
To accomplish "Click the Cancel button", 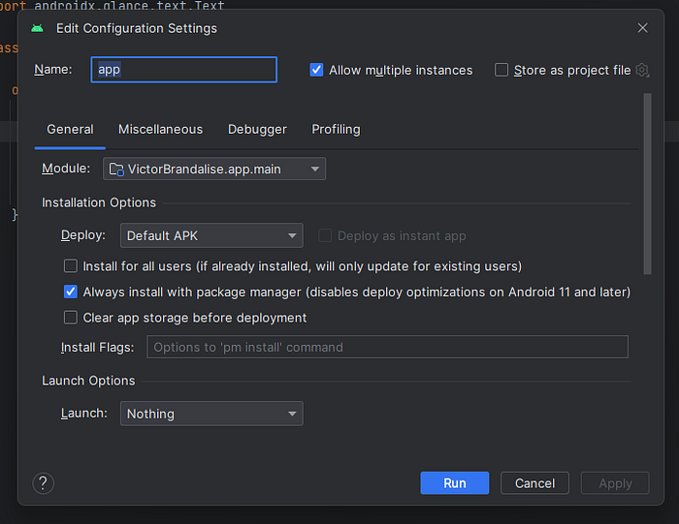I will pyautogui.click(x=534, y=483).
